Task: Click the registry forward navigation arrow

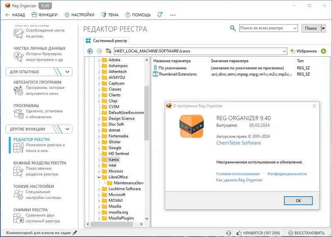Action: (x=99, y=51)
